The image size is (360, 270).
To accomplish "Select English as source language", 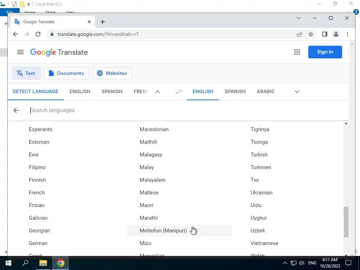I will (80, 91).
